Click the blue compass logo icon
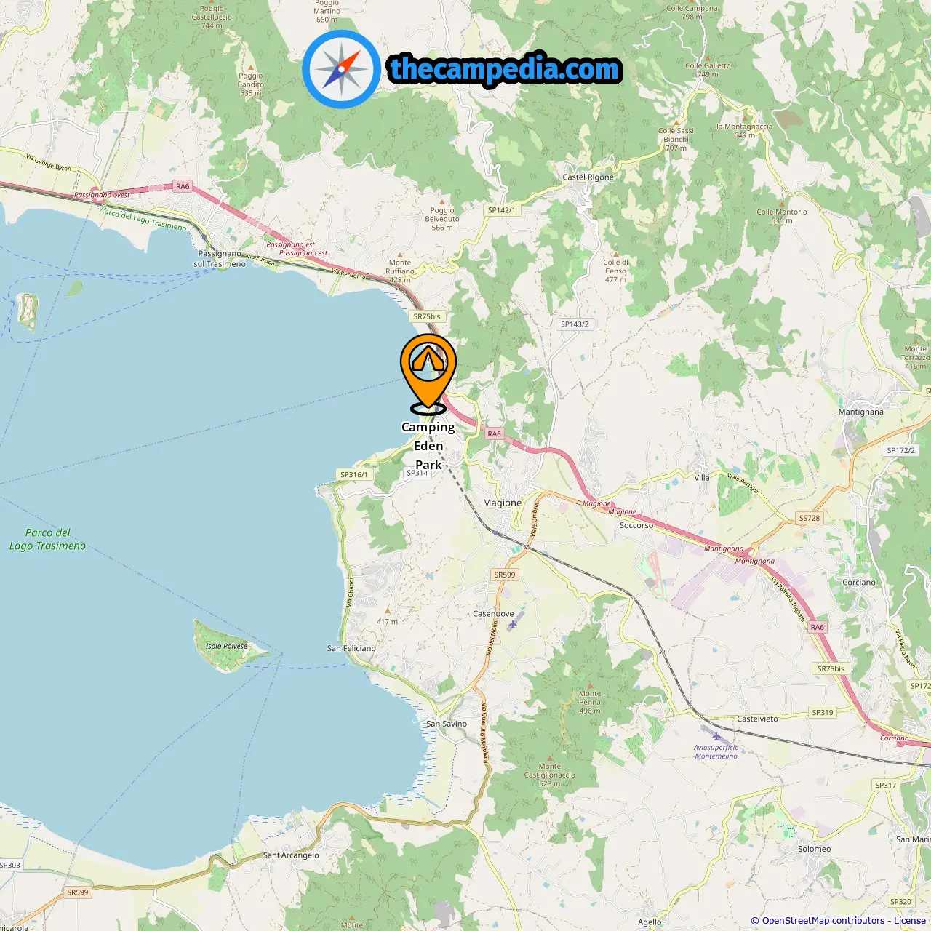Viewport: 931px width, 931px height. [341, 69]
